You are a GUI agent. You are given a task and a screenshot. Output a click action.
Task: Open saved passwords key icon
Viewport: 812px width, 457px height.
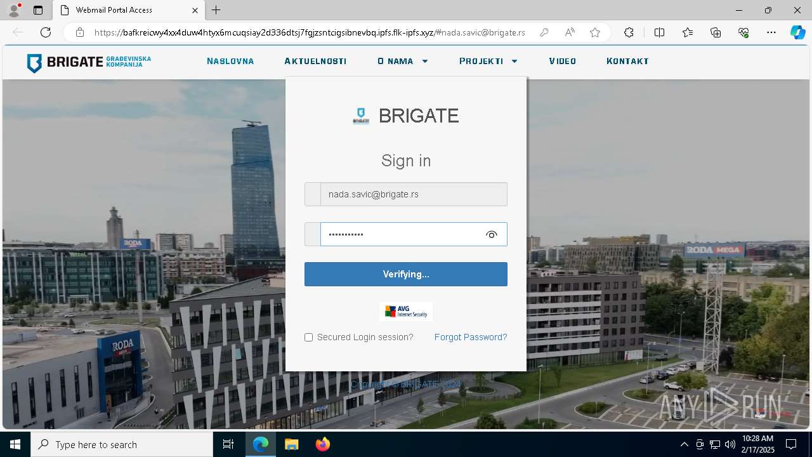pyautogui.click(x=544, y=32)
